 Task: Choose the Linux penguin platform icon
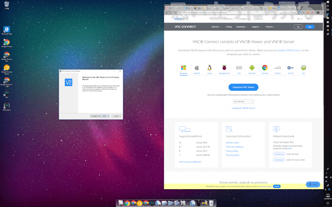click(x=210, y=68)
